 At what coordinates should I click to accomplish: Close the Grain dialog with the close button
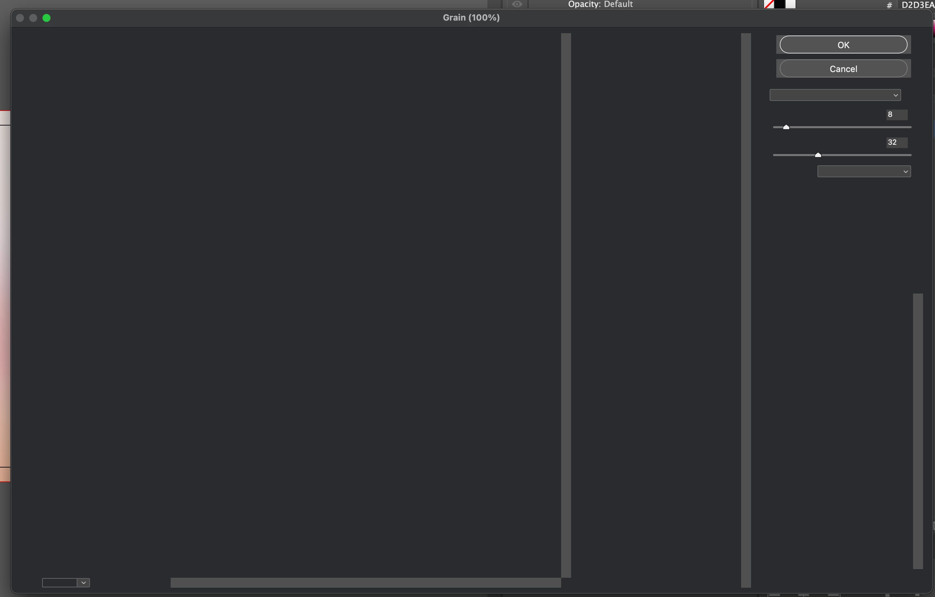click(20, 18)
